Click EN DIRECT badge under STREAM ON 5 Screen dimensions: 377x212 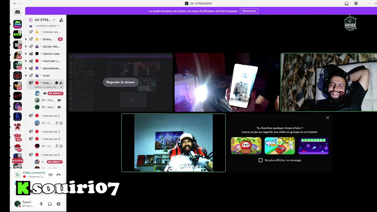(x=54, y=162)
